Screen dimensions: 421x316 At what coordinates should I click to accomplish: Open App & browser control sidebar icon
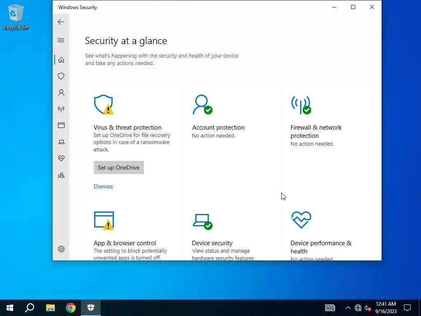pos(61,125)
